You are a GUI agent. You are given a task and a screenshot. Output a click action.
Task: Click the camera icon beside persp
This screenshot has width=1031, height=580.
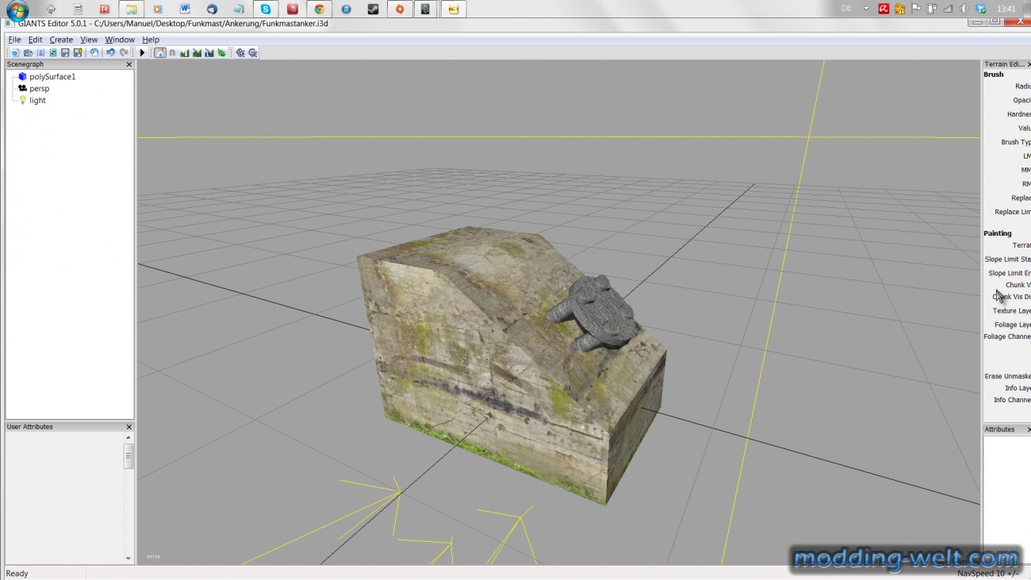[x=23, y=89]
